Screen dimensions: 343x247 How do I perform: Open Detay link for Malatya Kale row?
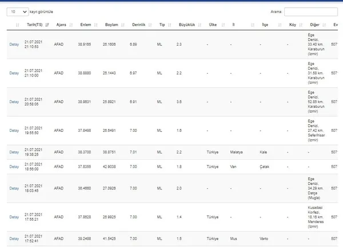14,152
